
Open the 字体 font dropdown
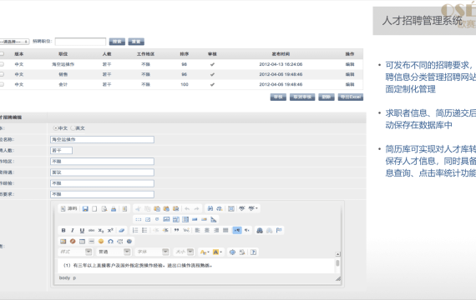(152, 252)
